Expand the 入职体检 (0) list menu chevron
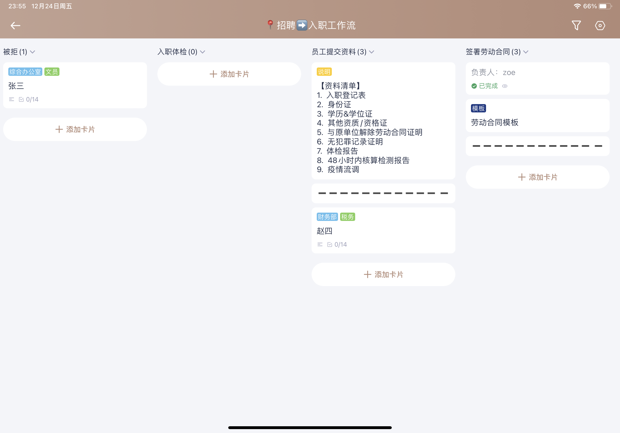Viewport: 620px width, 433px height. (x=203, y=52)
